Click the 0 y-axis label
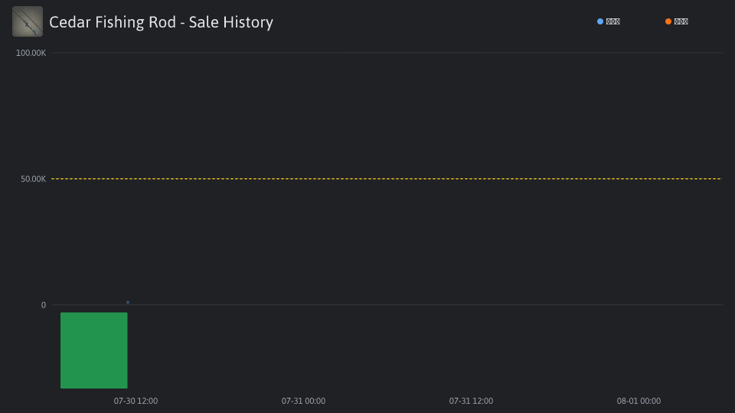This screenshot has height=413, width=735. (x=44, y=305)
